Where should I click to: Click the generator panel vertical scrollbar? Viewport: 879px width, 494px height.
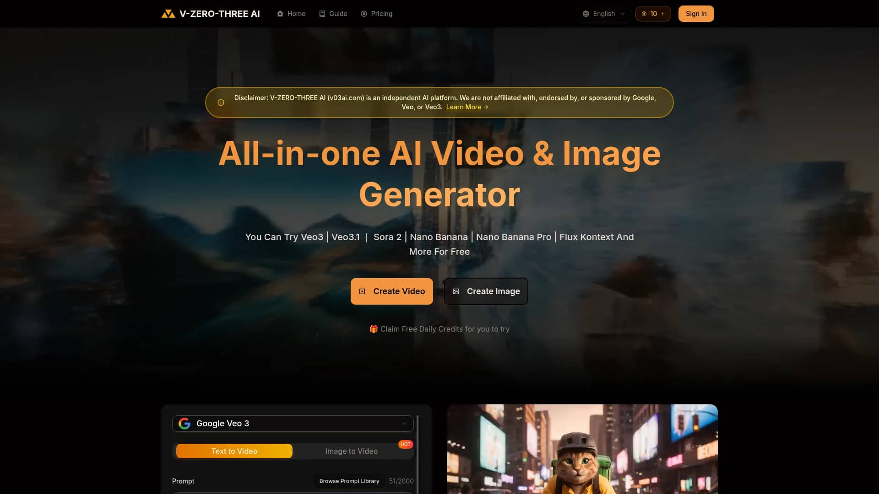[x=418, y=455]
